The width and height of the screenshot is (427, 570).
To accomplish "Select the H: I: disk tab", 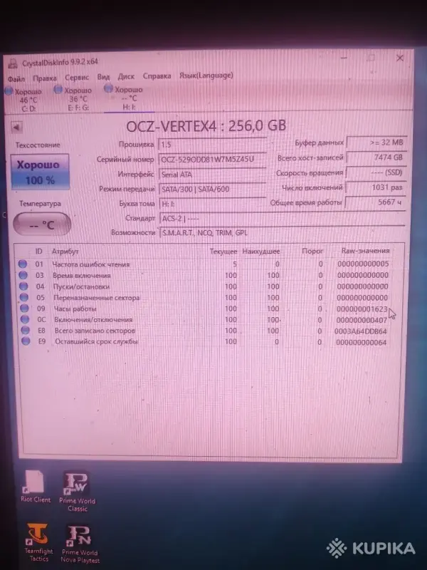I will pyautogui.click(x=125, y=98).
